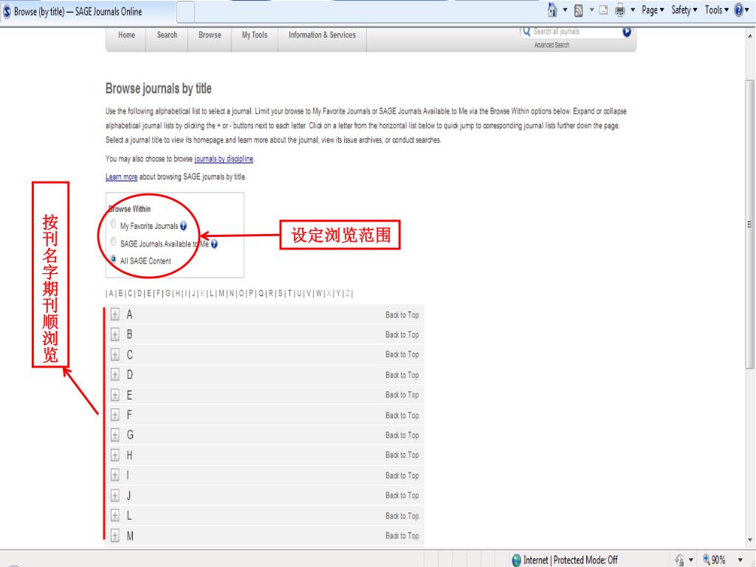Jump to letter A in alphabet index
Viewport: 756px width, 567px height.
(111, 294)
